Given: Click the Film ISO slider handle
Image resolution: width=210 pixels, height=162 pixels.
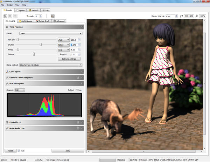Looking at the screenshot, I should click(x=17, y=40).
